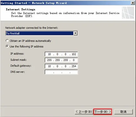Click the empty DNS server last octet
The image size is (136, 117).
74,72
